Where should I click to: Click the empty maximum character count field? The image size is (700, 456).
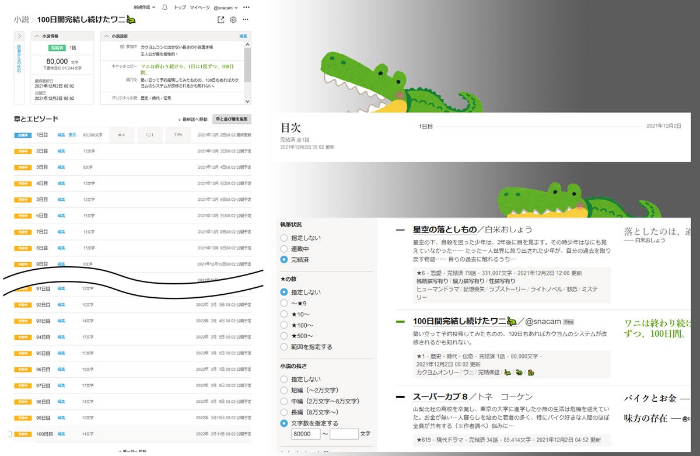coord(344,434)
